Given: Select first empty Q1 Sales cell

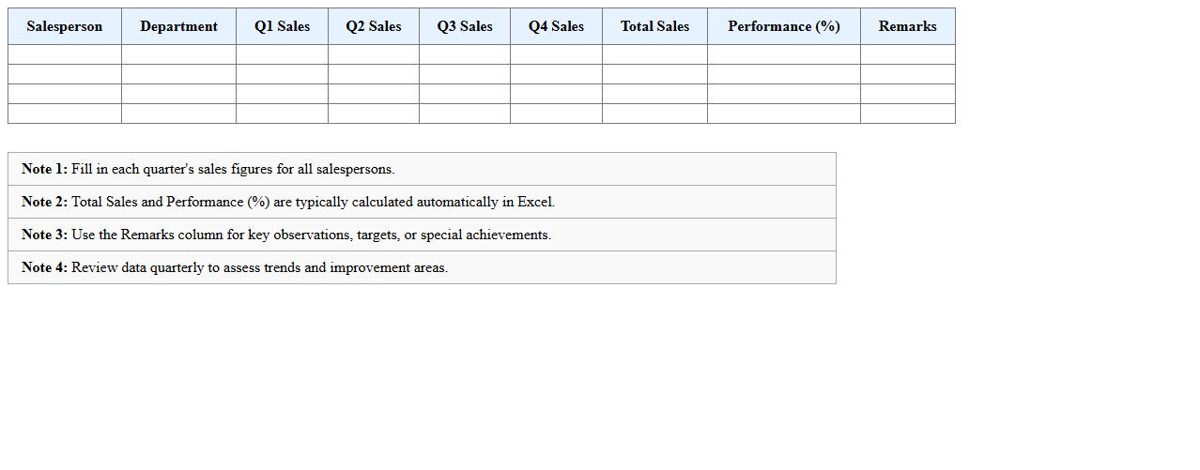Looking at the screenshot, I should tap(282, 54).
